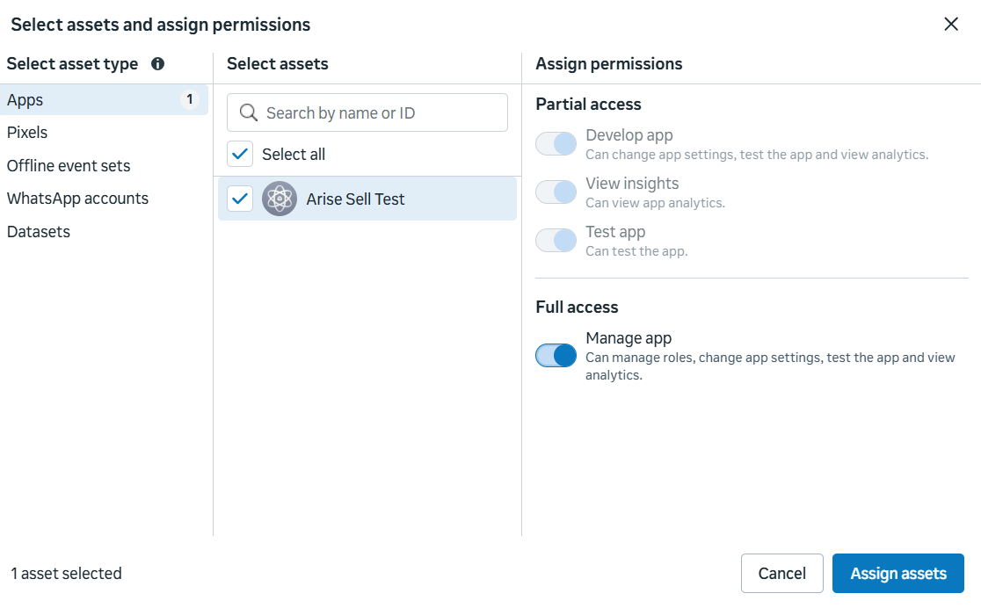Toggle the View insights permission
The width and height of the screenshot is (981, 608).
click(x=556, y=192)
